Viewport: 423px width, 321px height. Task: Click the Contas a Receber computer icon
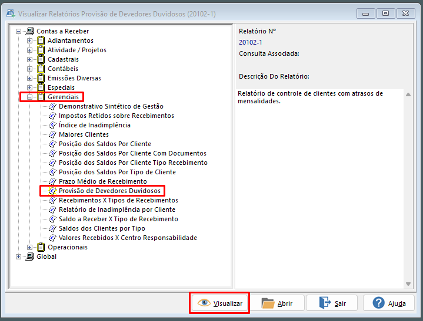point(30,31)
